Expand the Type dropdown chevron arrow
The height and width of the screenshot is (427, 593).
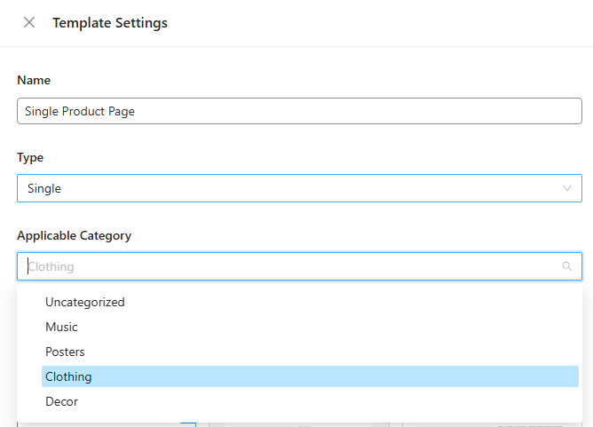tap(567, 188)
